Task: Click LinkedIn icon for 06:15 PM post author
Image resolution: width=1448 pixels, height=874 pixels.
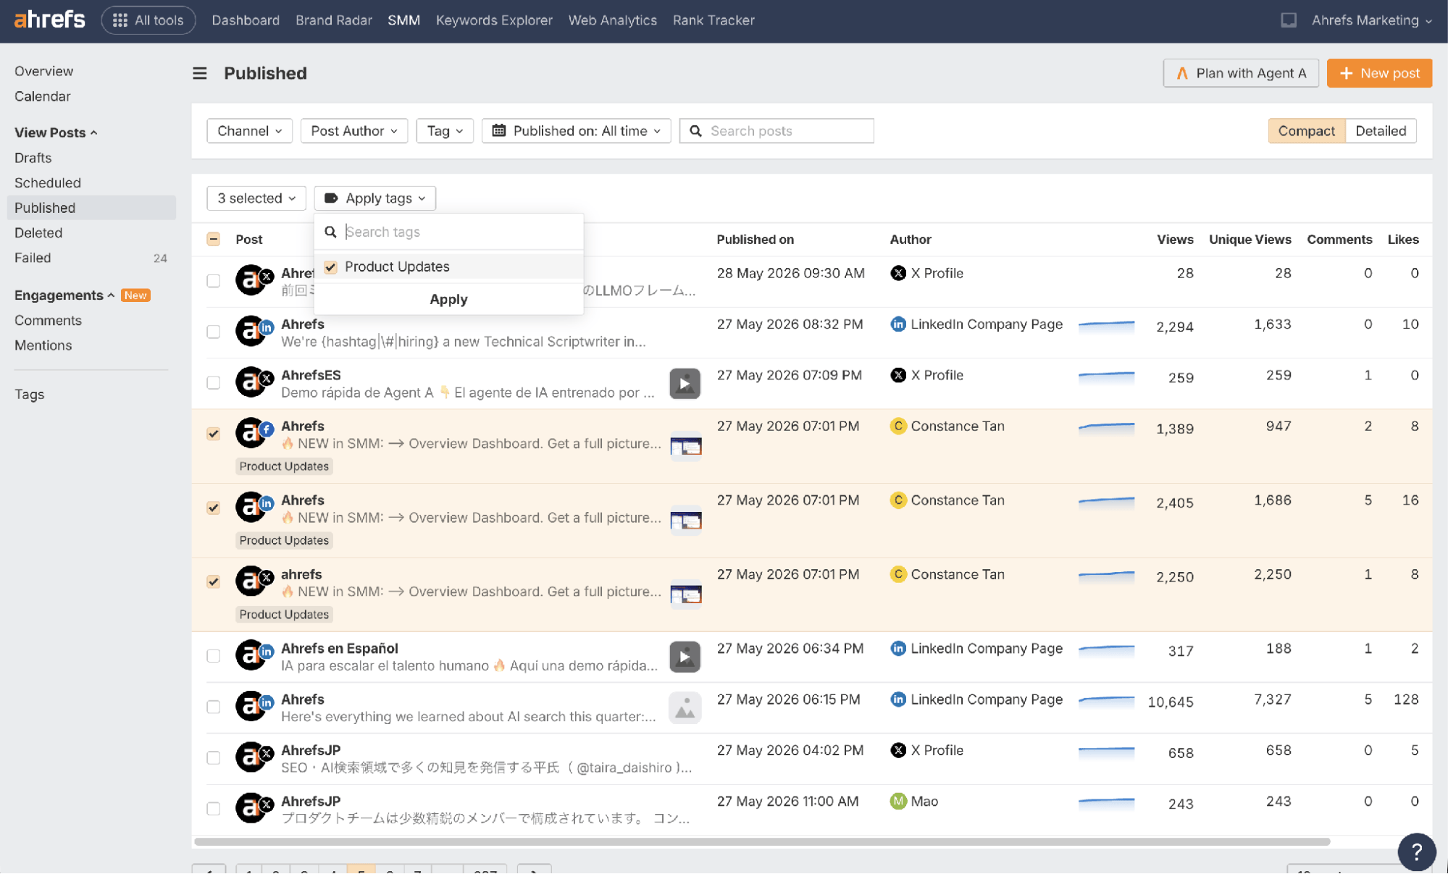Action: (x=898, y=699)
